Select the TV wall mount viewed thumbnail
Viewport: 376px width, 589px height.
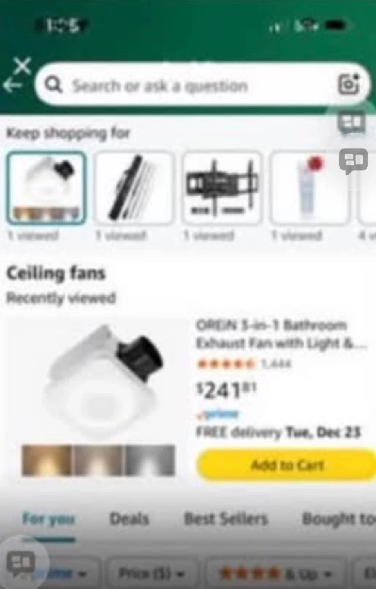pos(222,187)
